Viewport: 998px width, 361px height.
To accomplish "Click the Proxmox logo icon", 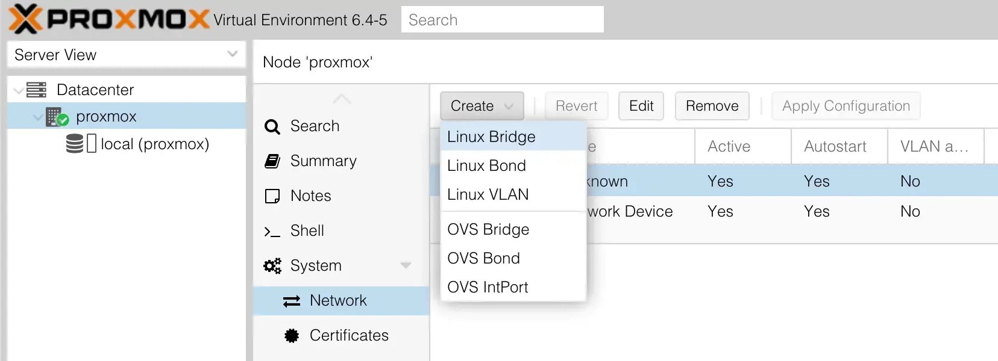I will 25,19.
